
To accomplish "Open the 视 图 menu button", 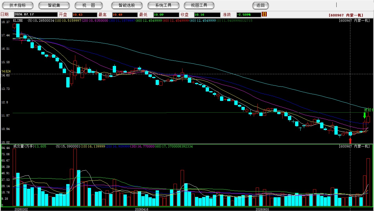I will 89,5.
